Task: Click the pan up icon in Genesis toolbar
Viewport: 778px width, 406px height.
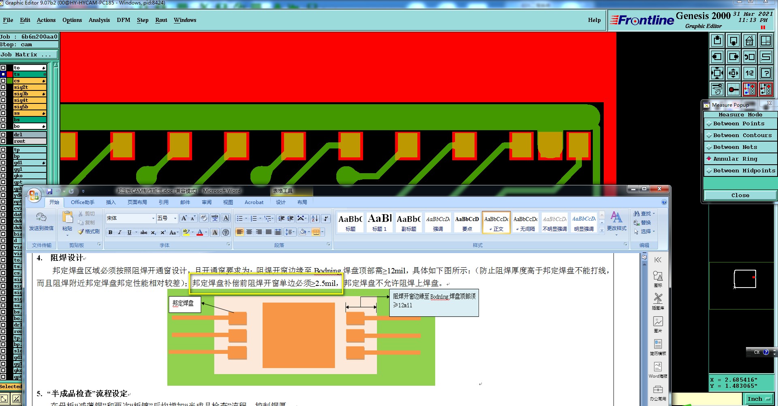Action: [717, 41]
